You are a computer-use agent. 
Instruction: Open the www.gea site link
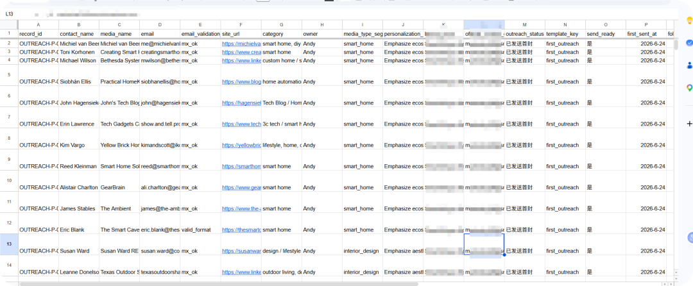[x=241, y=188]
